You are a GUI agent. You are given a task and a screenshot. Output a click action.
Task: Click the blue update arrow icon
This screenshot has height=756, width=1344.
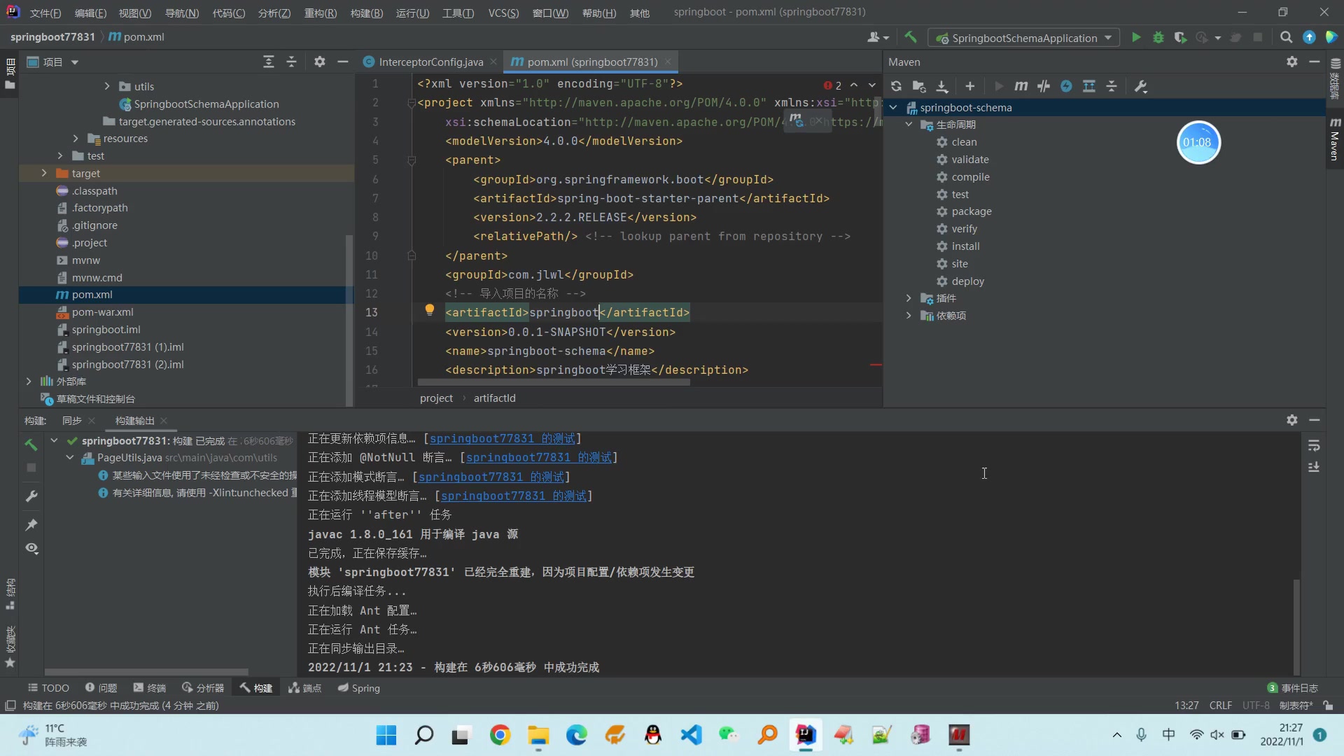click(1309, 37)
